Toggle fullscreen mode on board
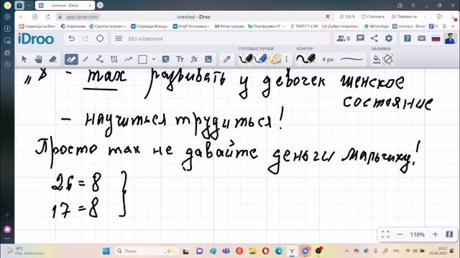The height and width of the screenshot is (258, 460). click(385, 234)
